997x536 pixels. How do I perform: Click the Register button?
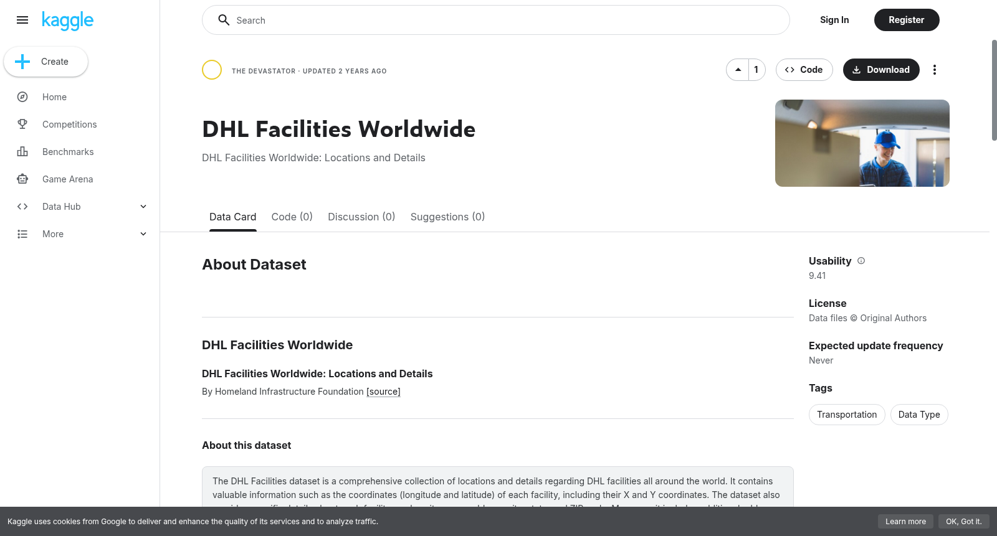tap(907, 20)
